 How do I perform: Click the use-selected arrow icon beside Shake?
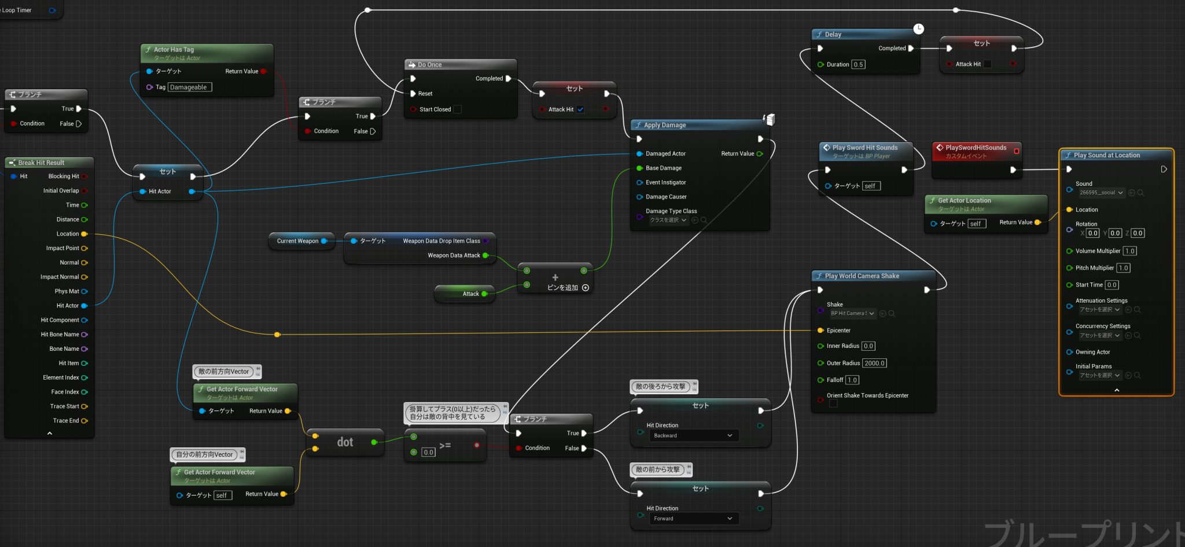883,314
